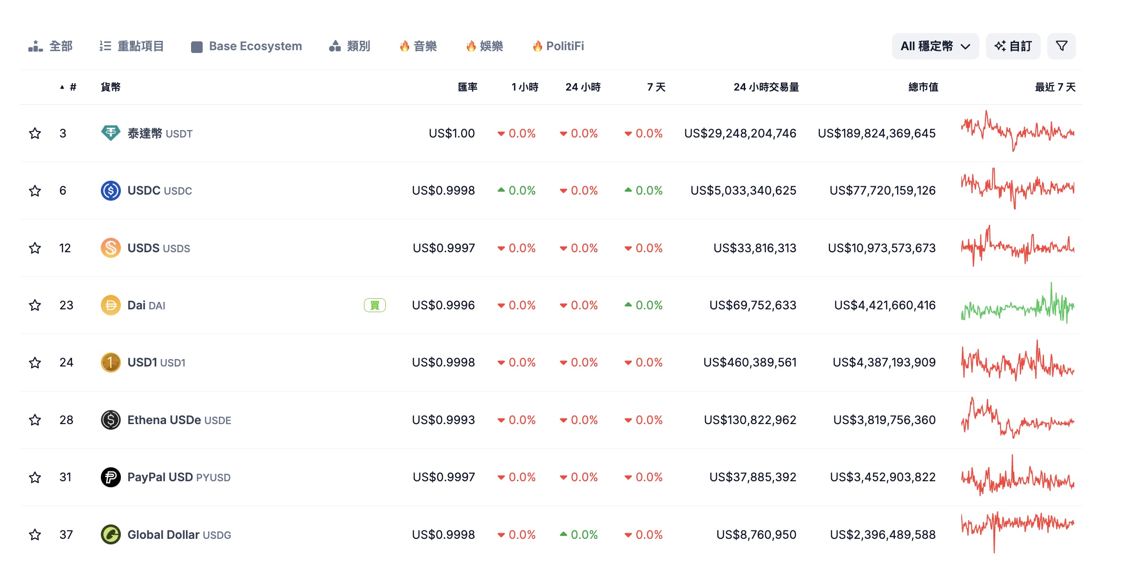Switch to the 重點項目 tab

(132, 46)
